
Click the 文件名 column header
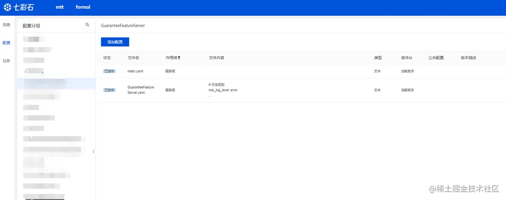pos(134,58)
